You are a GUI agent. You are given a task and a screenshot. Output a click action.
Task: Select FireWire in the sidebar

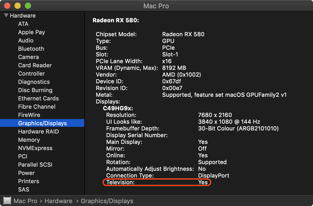pos(29,115)
